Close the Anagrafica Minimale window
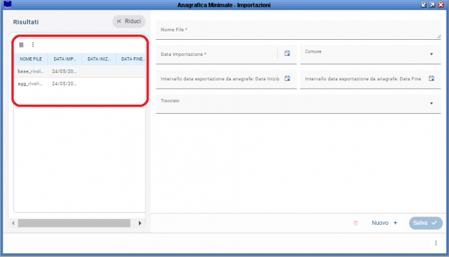 pos(441,5)
